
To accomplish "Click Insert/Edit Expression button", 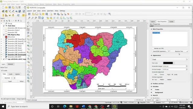I will [x=160, y=51].
